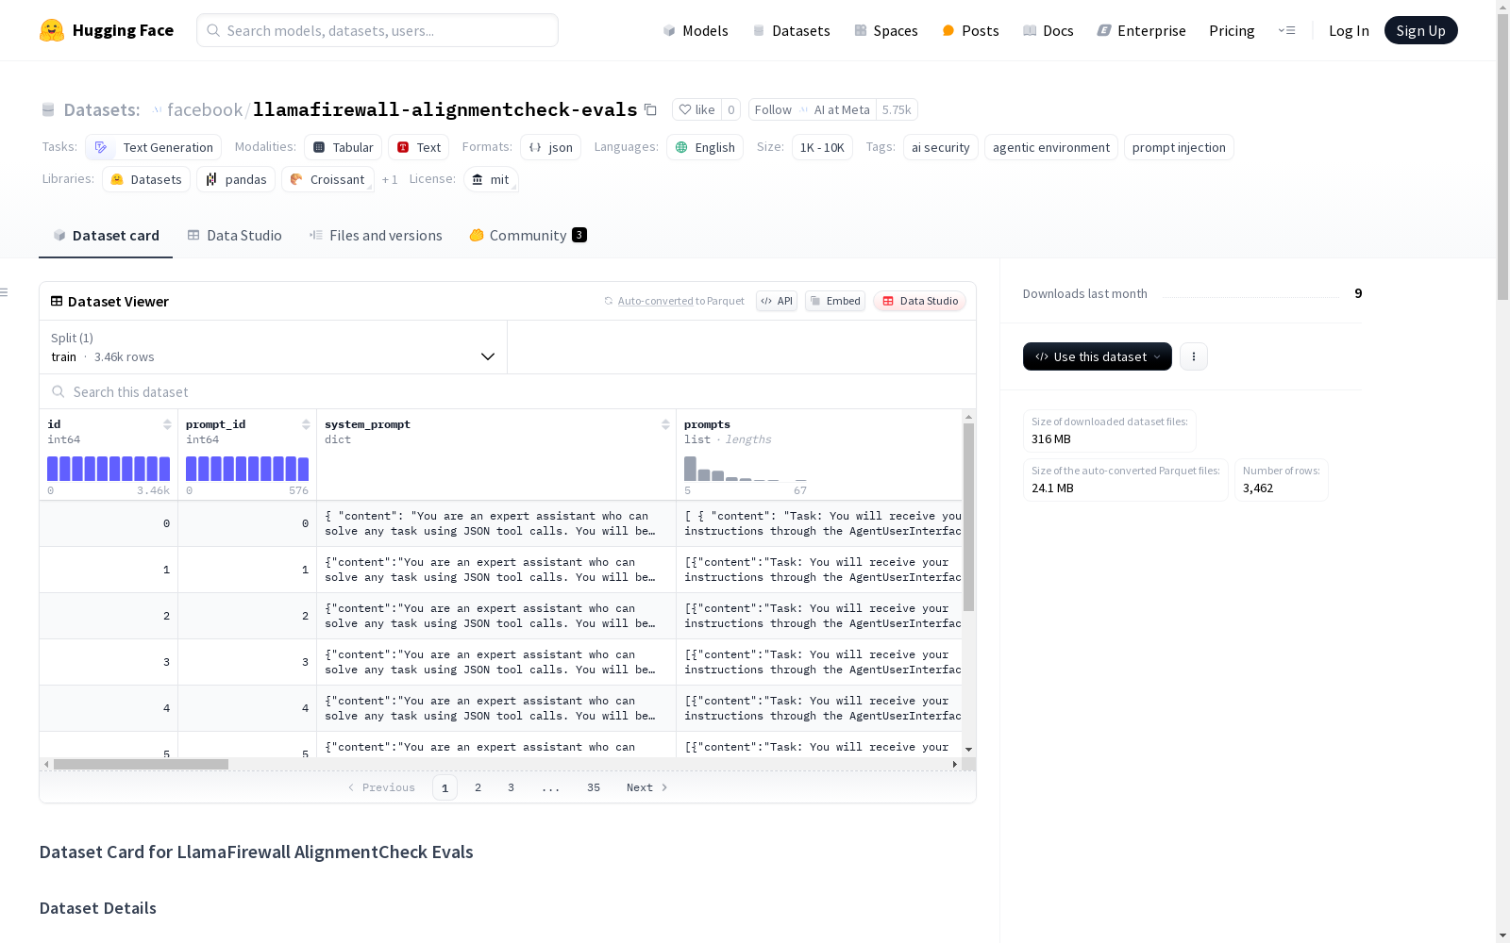The width and height of the screenshot is (1510, 943).
Task: Open Posts in top navigation
Action: [x=970, y=30]
